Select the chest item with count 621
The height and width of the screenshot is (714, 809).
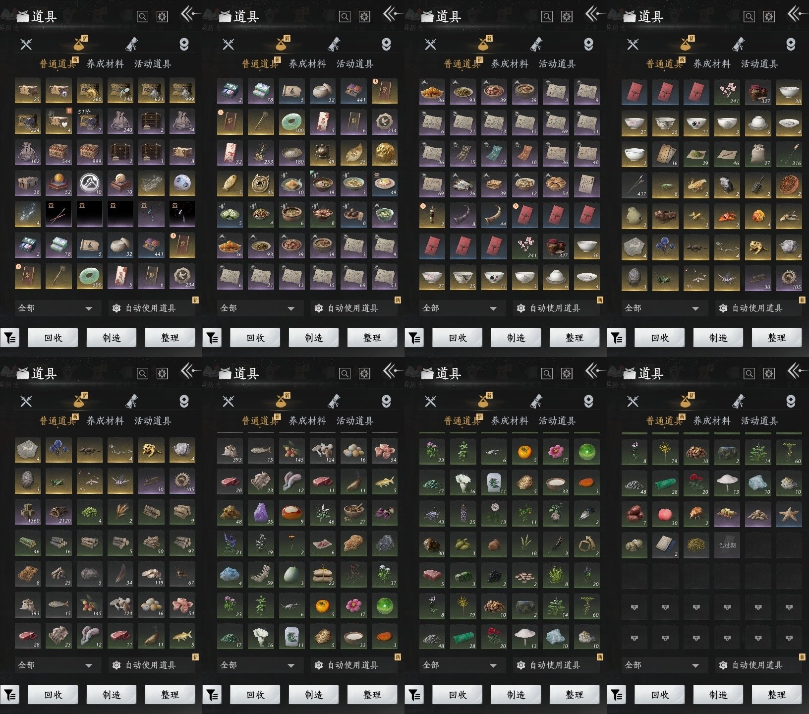pyautogui.click(x=151, y=91)
